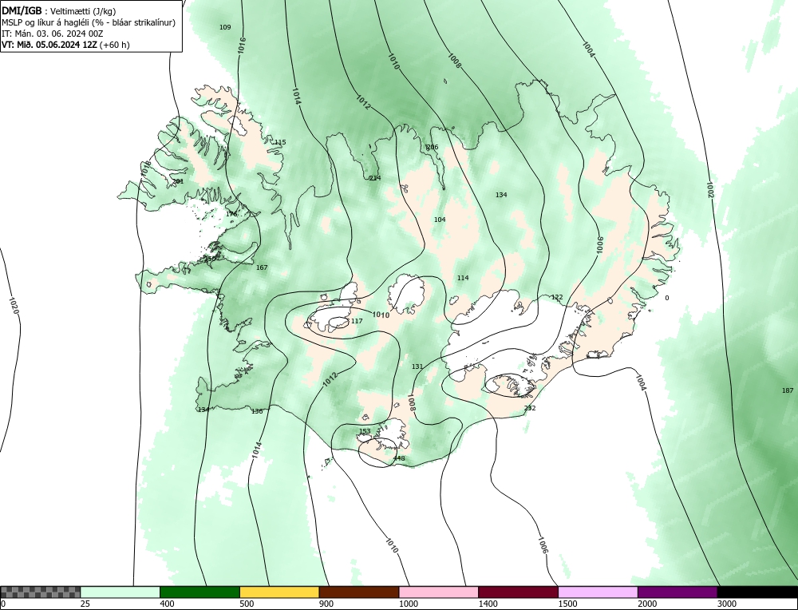The image size is (798, 610).
Task: Click the CAPE value 206
Action: tap(432, 147)
